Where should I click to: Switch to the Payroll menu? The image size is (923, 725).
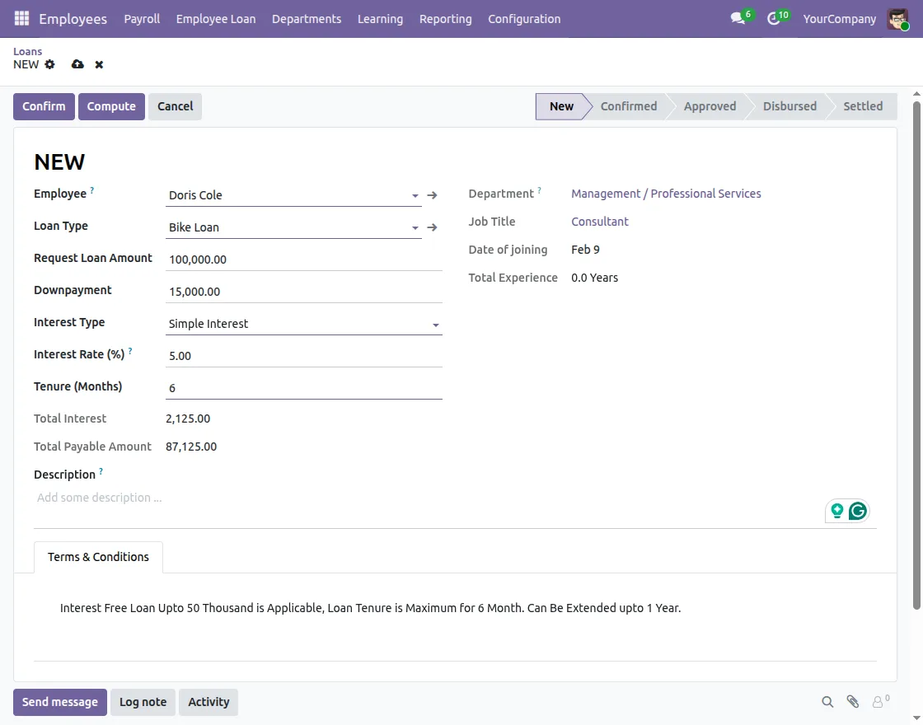(x=141, y=18)
